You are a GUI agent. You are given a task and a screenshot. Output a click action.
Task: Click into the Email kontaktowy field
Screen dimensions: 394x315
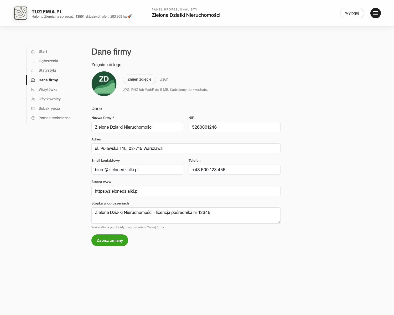pyautogui.click(x=137, y=170)
